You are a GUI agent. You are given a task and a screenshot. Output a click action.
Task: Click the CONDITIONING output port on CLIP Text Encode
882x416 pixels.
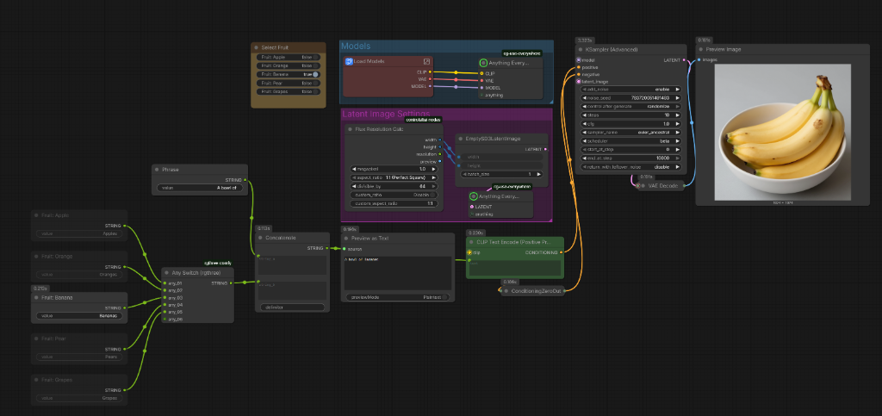pyautogui.click(x=561, y=252)
